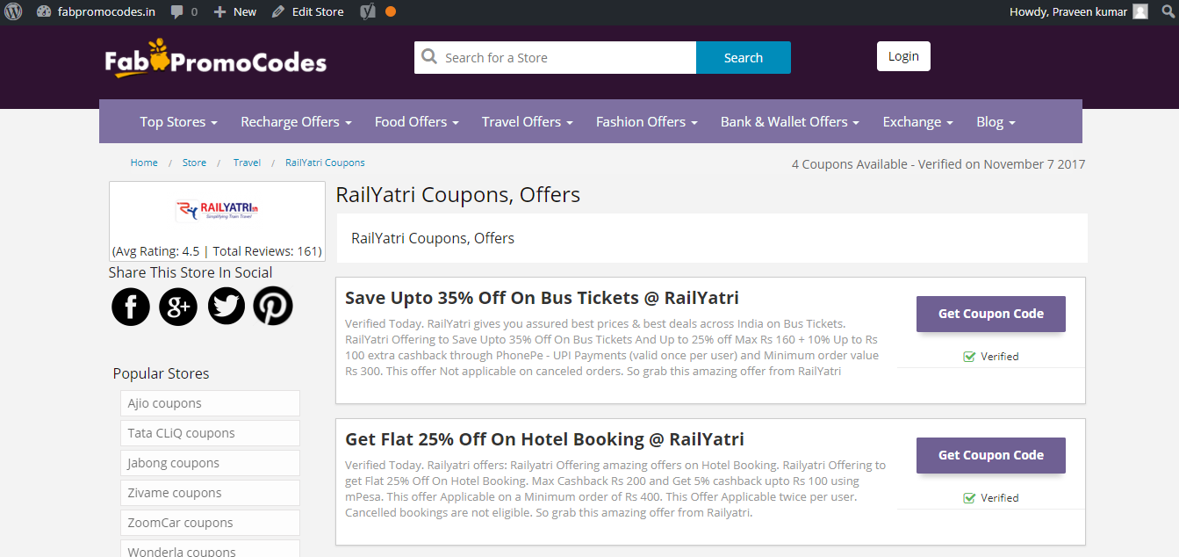This screenshot has height=557, width=1179.
Task: Open Zivame coupons store
Action: [210, 493]
